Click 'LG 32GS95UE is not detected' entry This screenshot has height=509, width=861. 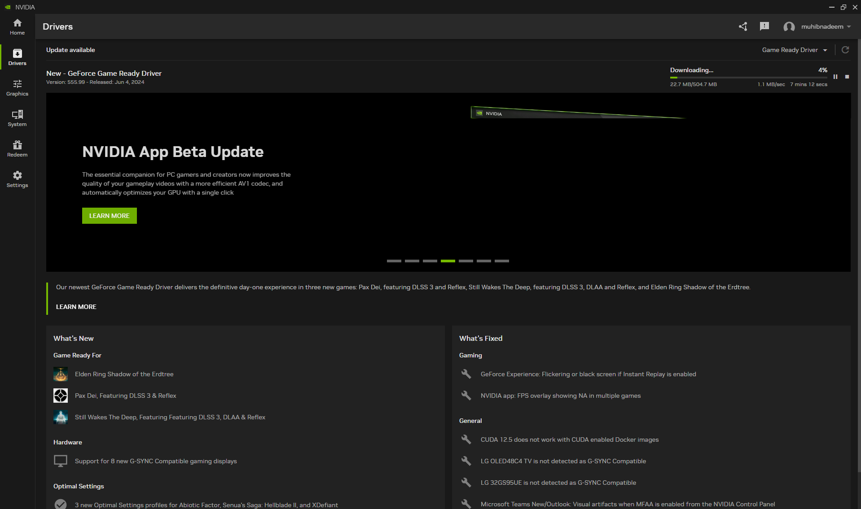click(x=558, y=483)
